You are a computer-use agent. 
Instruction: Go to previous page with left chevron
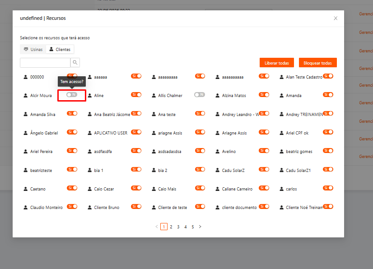(x=157, y=227)
